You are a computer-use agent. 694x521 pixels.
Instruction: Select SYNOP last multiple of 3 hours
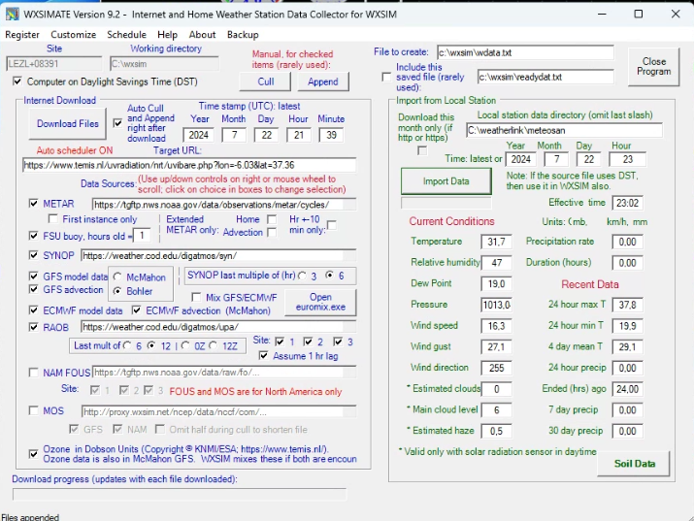coord(302,276)
